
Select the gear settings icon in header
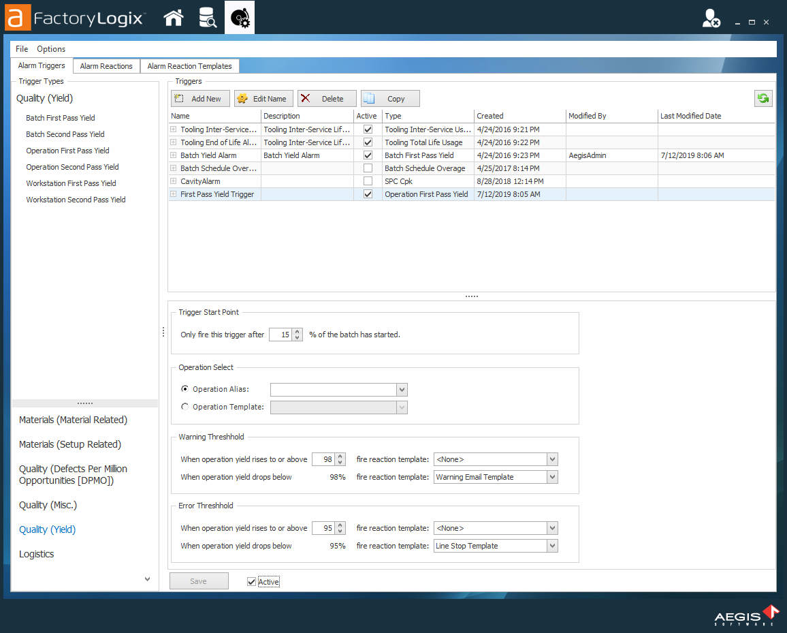(x=240, y=17)
